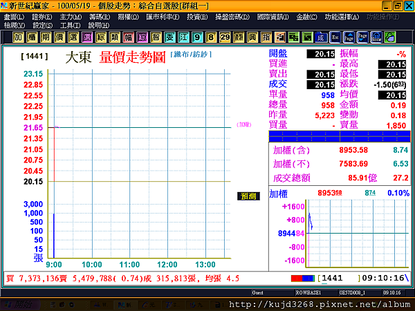Click the [1441] stock code label

pyautogui.click(x=35, y=57)
